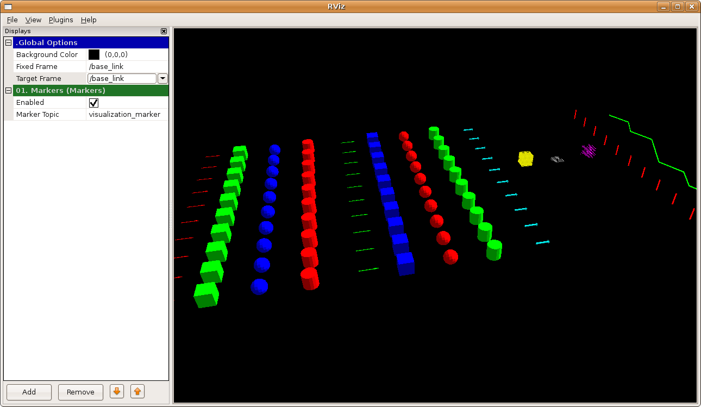Image resolution: width=701 pixels, height=407 pixels.
Task: Click the RViz window menu icon
Action: click(8, 6)
